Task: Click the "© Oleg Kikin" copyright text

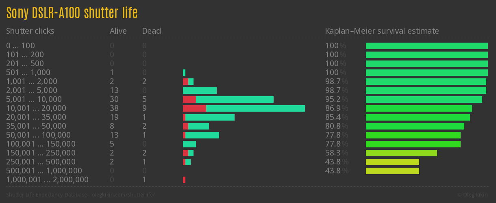Action: (x=473, y=195)
